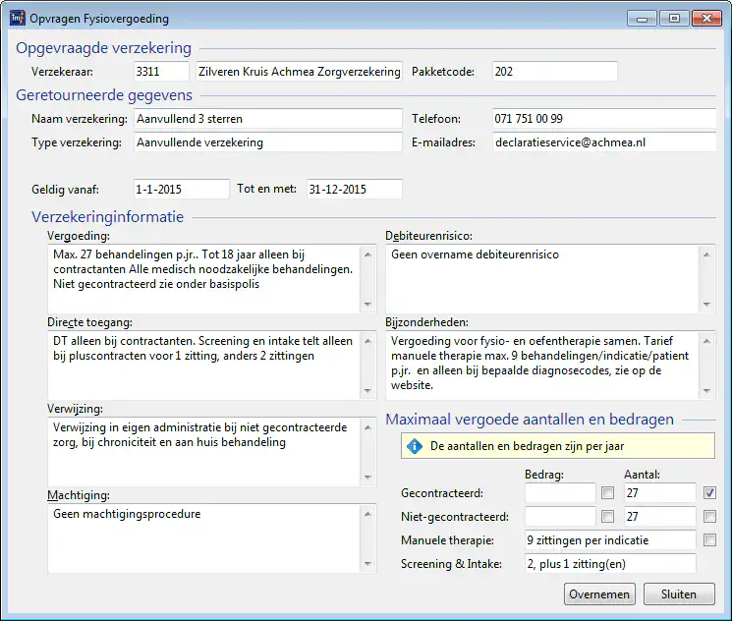The image size is (732, 621).
Task: Close the dialog with the red X
Action: point(706,18)
